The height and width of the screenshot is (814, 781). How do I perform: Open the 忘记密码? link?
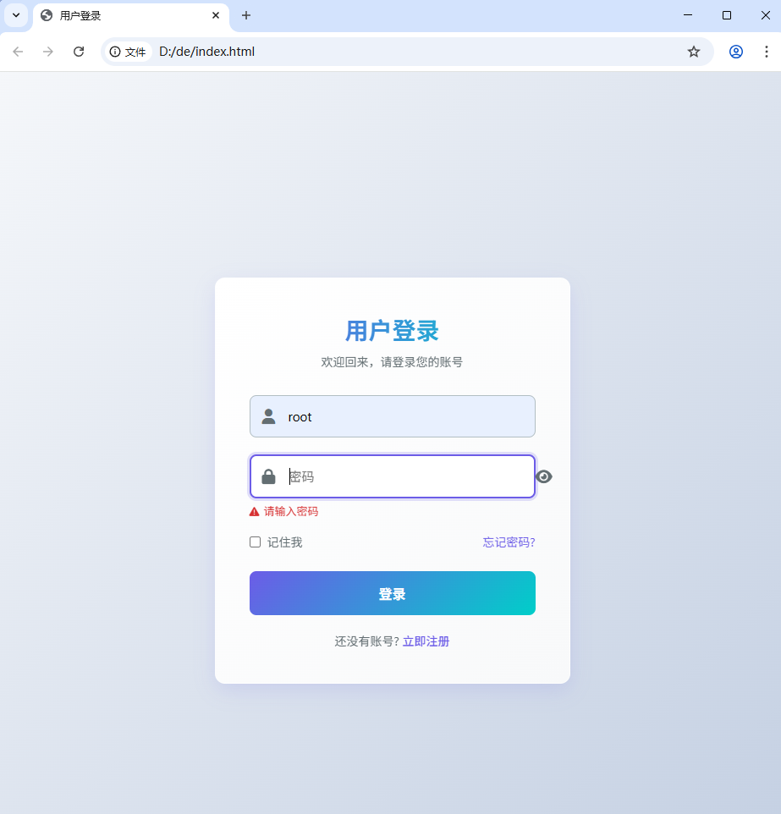[x=509, y=542]
